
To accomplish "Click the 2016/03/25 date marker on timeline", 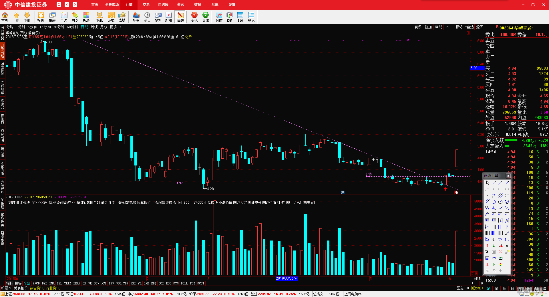I will pos(287,278).
